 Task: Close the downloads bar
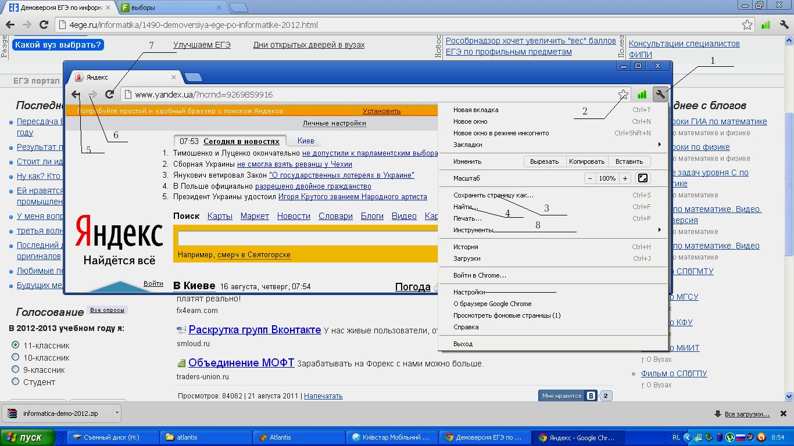783,414
